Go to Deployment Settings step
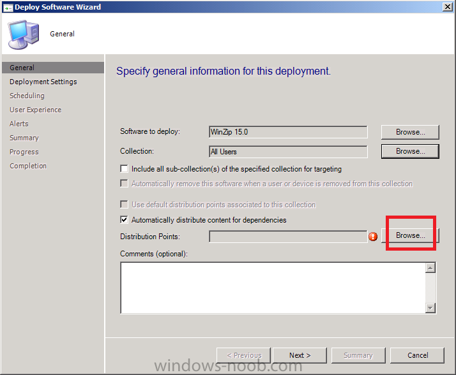The width and height of the screenshot is (456, 375). (43, 82)
